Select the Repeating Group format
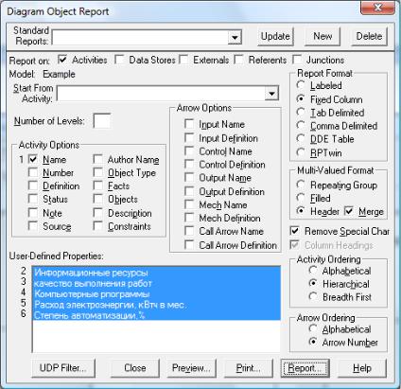The width and height of the screenshot is (401, 389). pyautogui.click(x=301, y=185)
